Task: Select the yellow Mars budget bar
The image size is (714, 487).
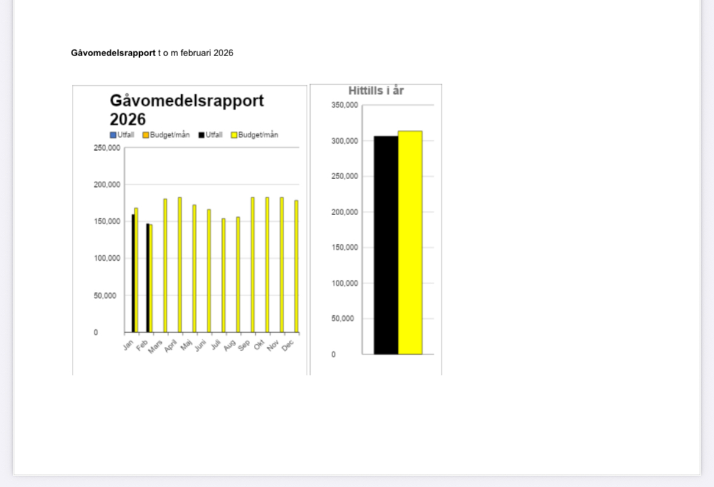Action: 165,266
